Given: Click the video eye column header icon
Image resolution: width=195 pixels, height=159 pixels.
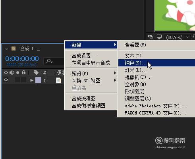Looking at the screenshot, I should pos(6,72).
